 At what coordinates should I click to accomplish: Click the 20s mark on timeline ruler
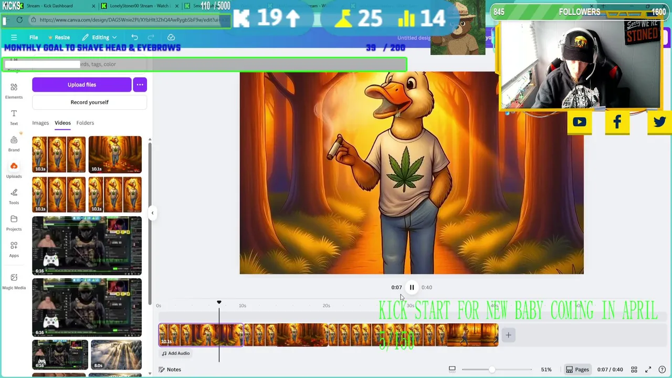click(x=326, y=306)
